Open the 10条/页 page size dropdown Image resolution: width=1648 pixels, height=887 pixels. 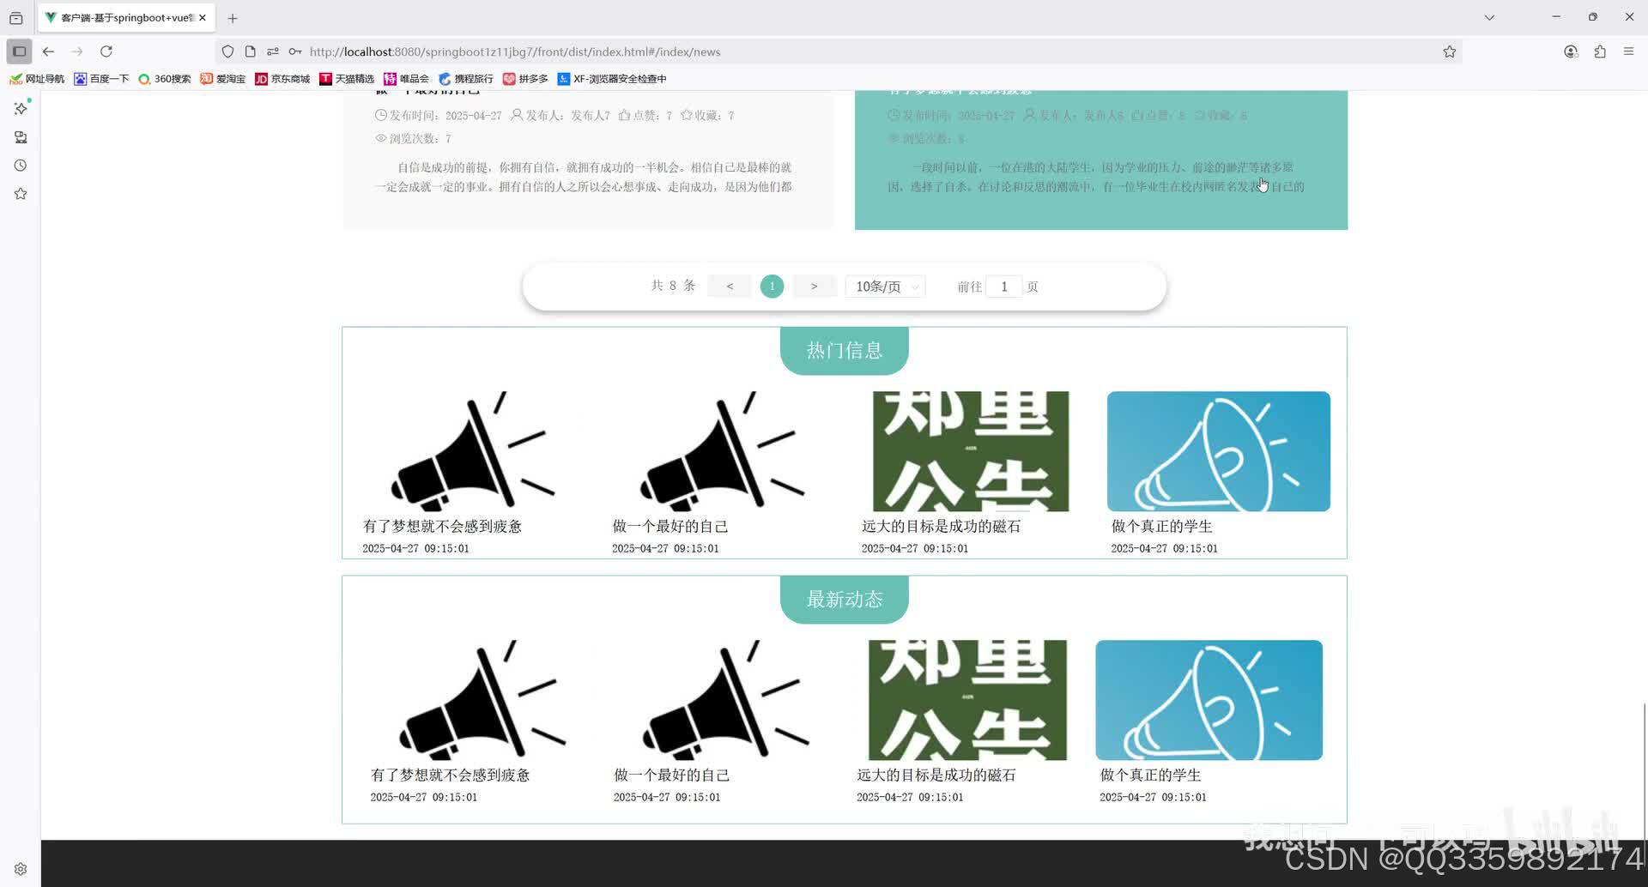click(x=884, y=287)
